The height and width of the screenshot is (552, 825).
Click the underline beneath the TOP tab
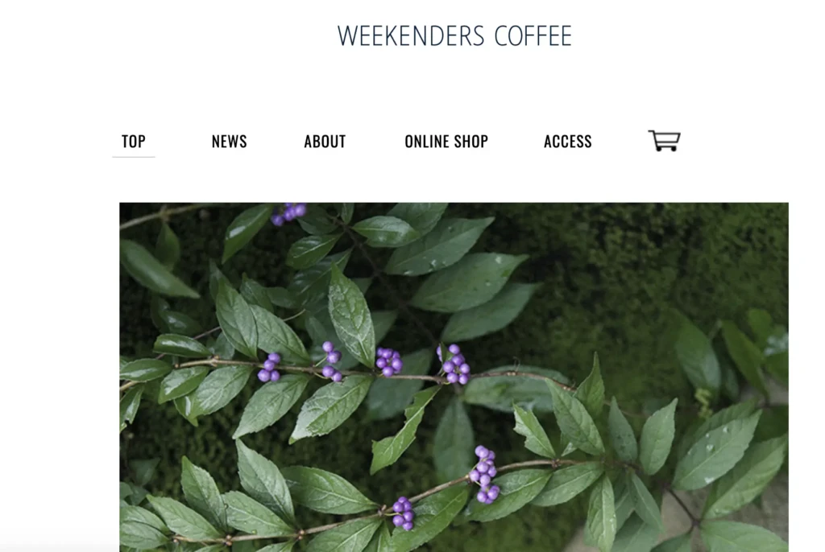tap(134, 157)
